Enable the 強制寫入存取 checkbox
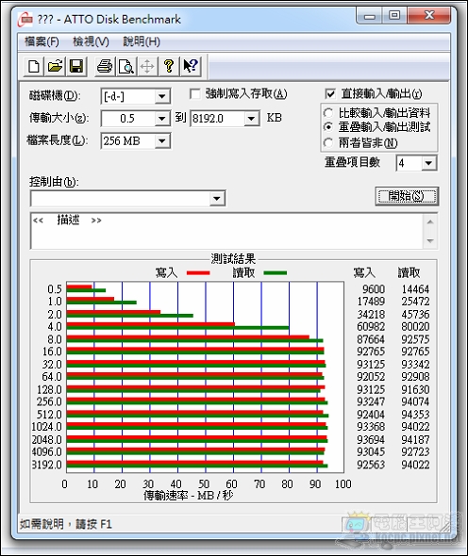 (195, 94)
